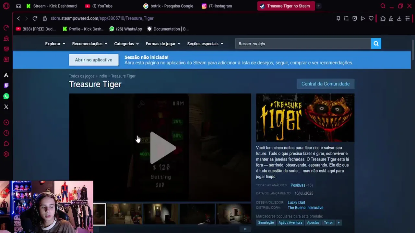This screenshot has height=233, width=415.
Task: Take a snapshot with the capture icon
Action: tap(346, 18)
